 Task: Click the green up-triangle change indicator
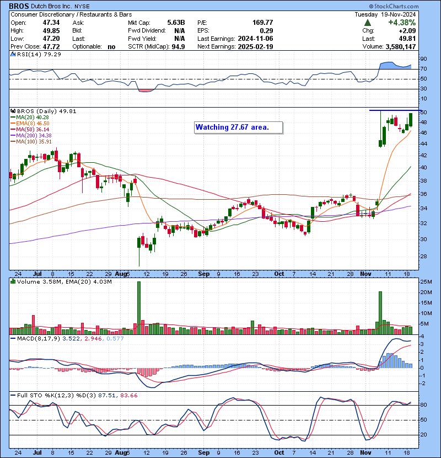click(368, 23)
